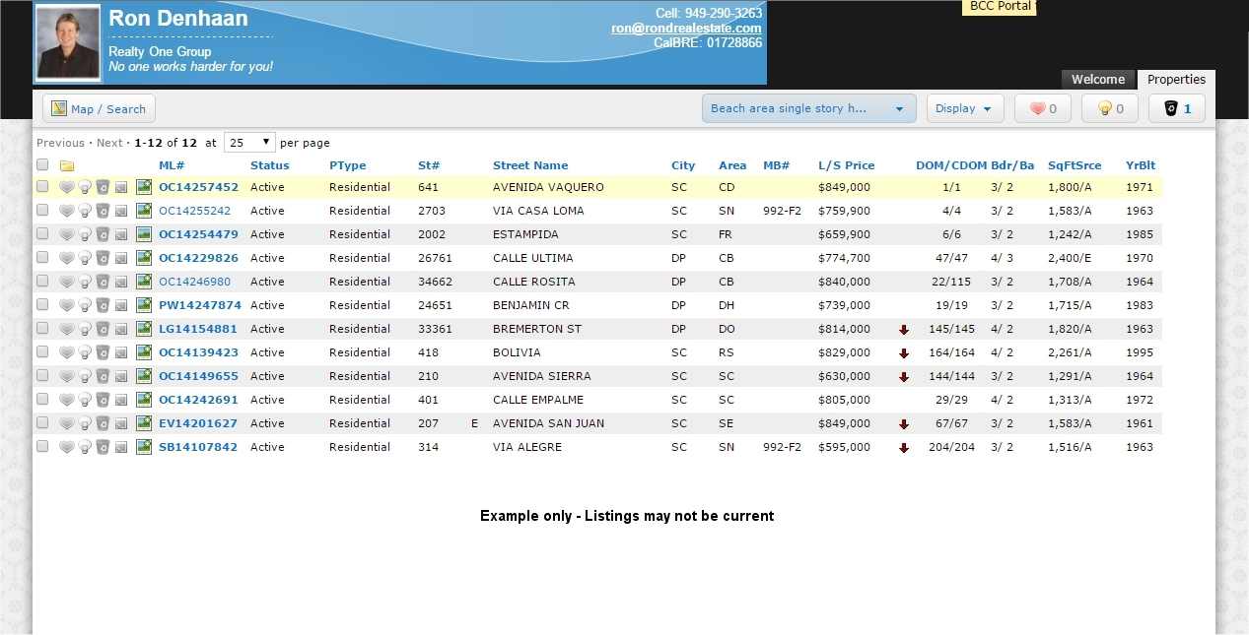This screenshot has height=635, width=1249.
Task: Mark listing OC14257452 as favorite with heart icon
Action: 67,187
